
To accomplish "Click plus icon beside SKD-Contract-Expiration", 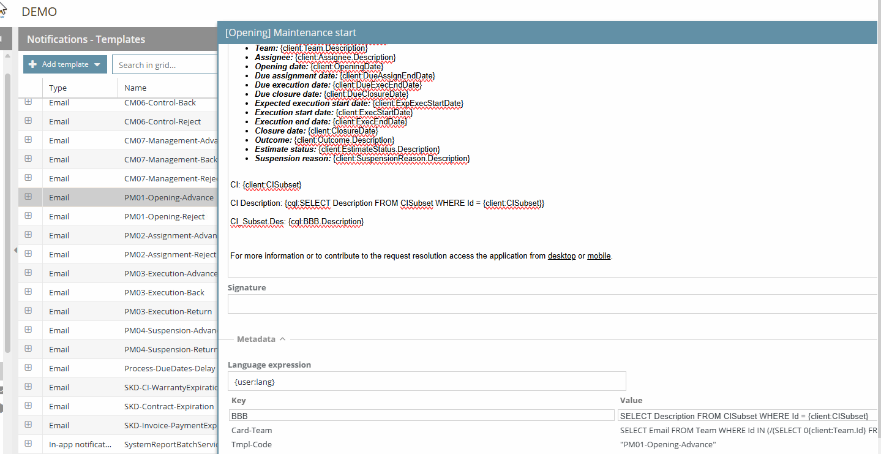I will (28, 406).
